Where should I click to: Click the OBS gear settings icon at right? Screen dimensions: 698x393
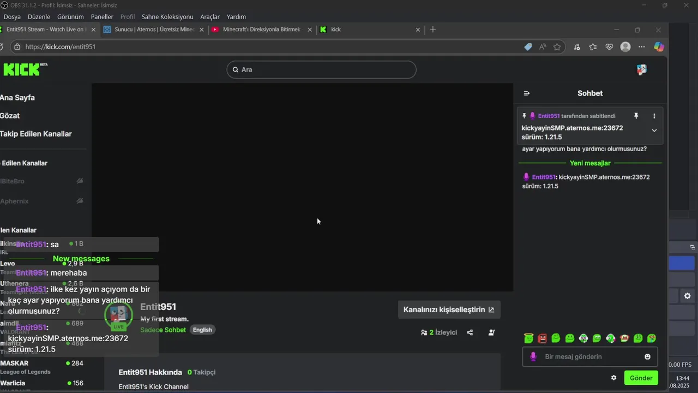[687, 296]
